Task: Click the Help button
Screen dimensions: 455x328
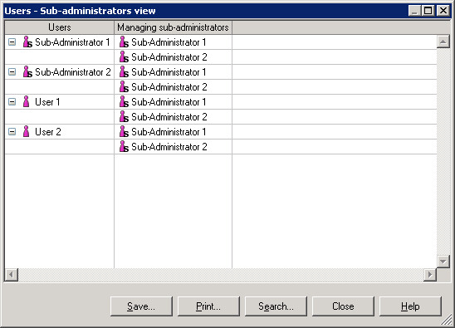Action: 410,306
